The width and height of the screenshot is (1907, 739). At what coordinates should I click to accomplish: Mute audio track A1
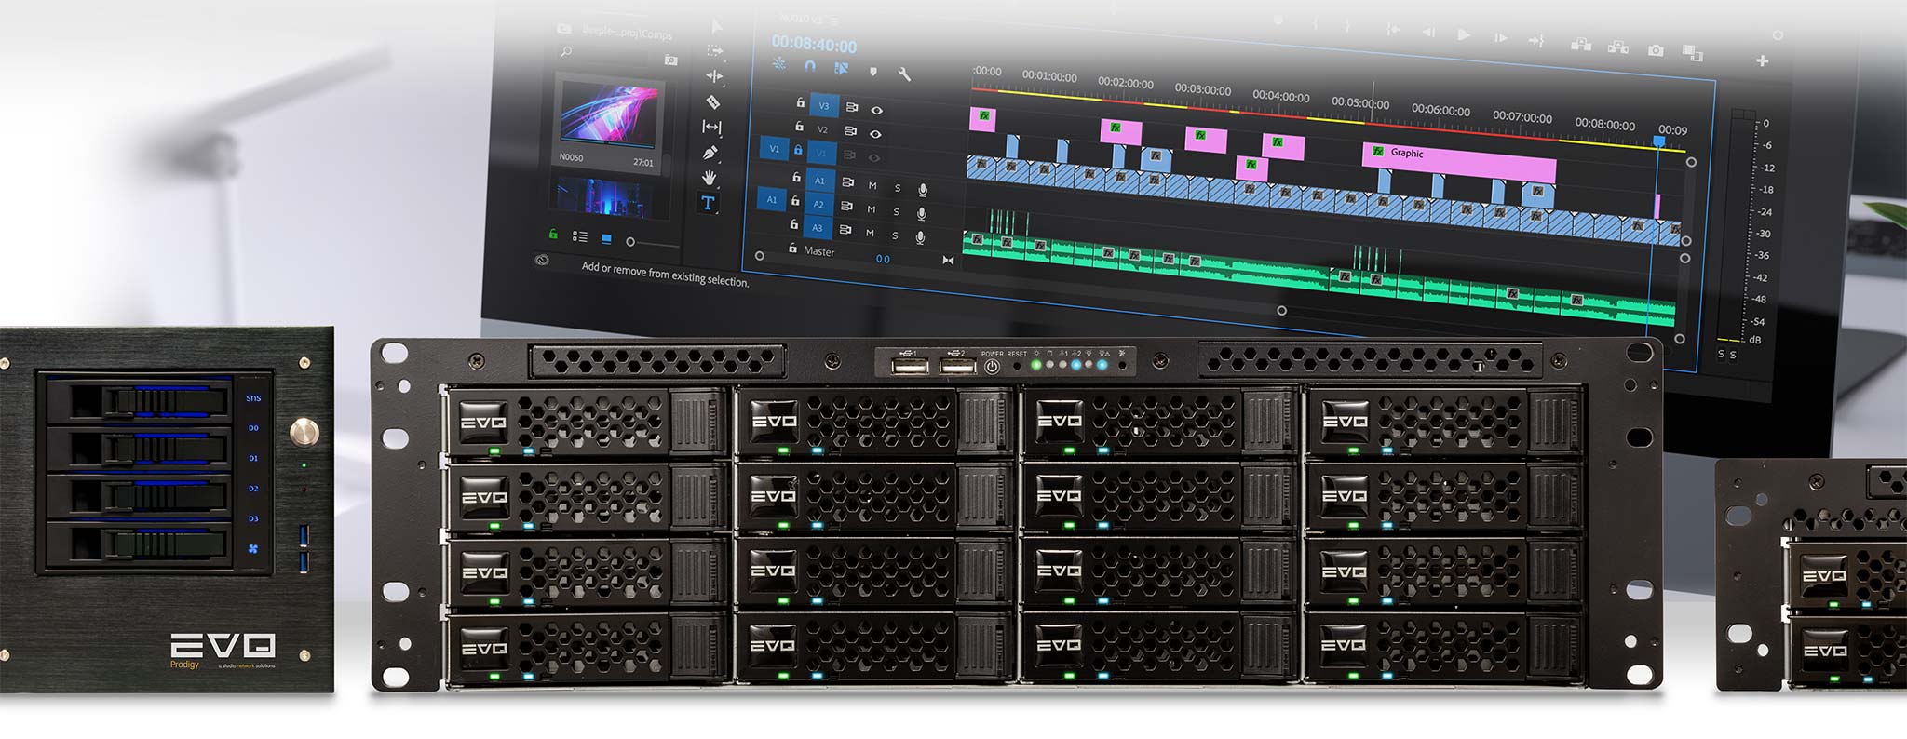tap(872, 185)
